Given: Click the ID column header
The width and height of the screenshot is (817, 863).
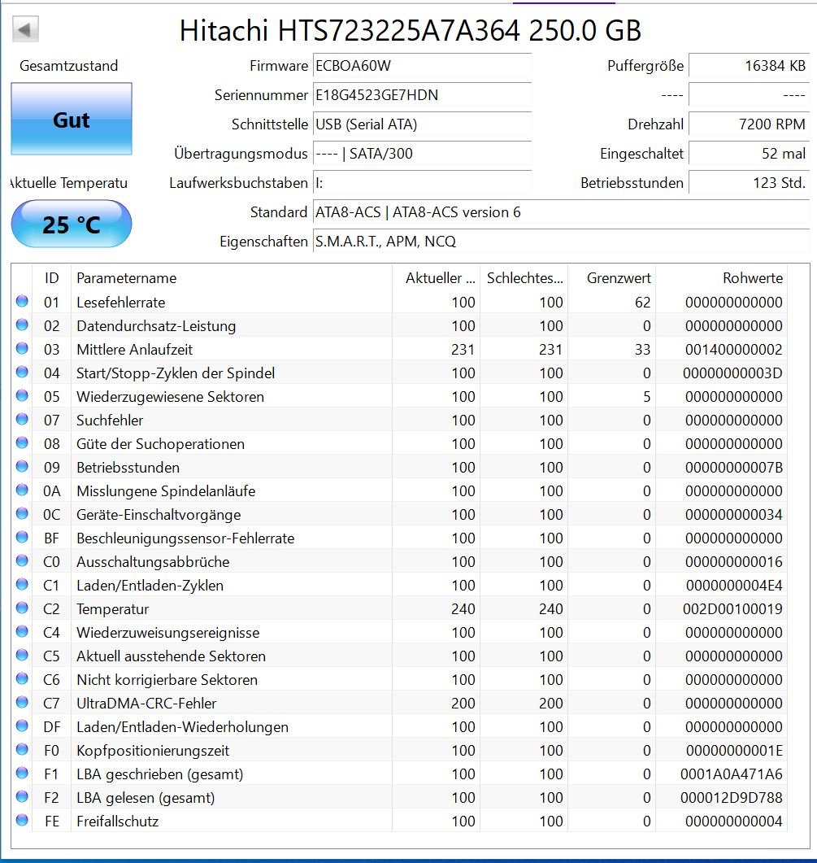Looking at the screenshot, I should click(x=52, y=277).
